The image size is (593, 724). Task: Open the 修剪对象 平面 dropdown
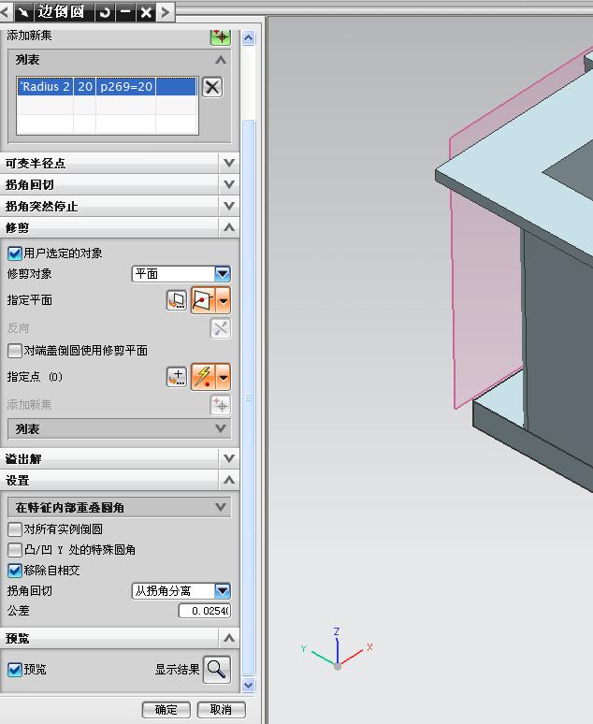181,274
